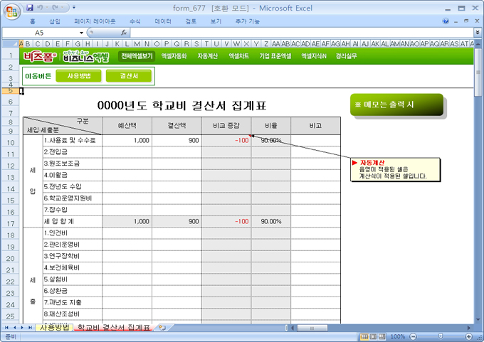This screenshot has width=484, height=342.
Task: Switch to Page Layout view in the status bar
Action: click(x=374, y=336)
